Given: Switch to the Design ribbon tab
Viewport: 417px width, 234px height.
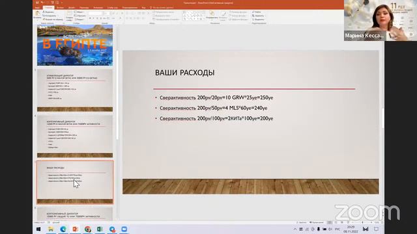Looking at the screenshot, I should [71, 8].
